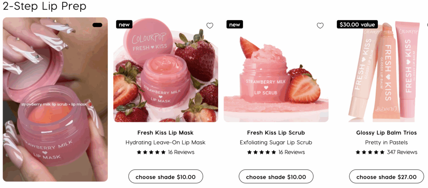This screenshot has height=188, width=428.
Task: Choose shade for Fresh Kiss Lip Scrub
Action: (276, 177)
